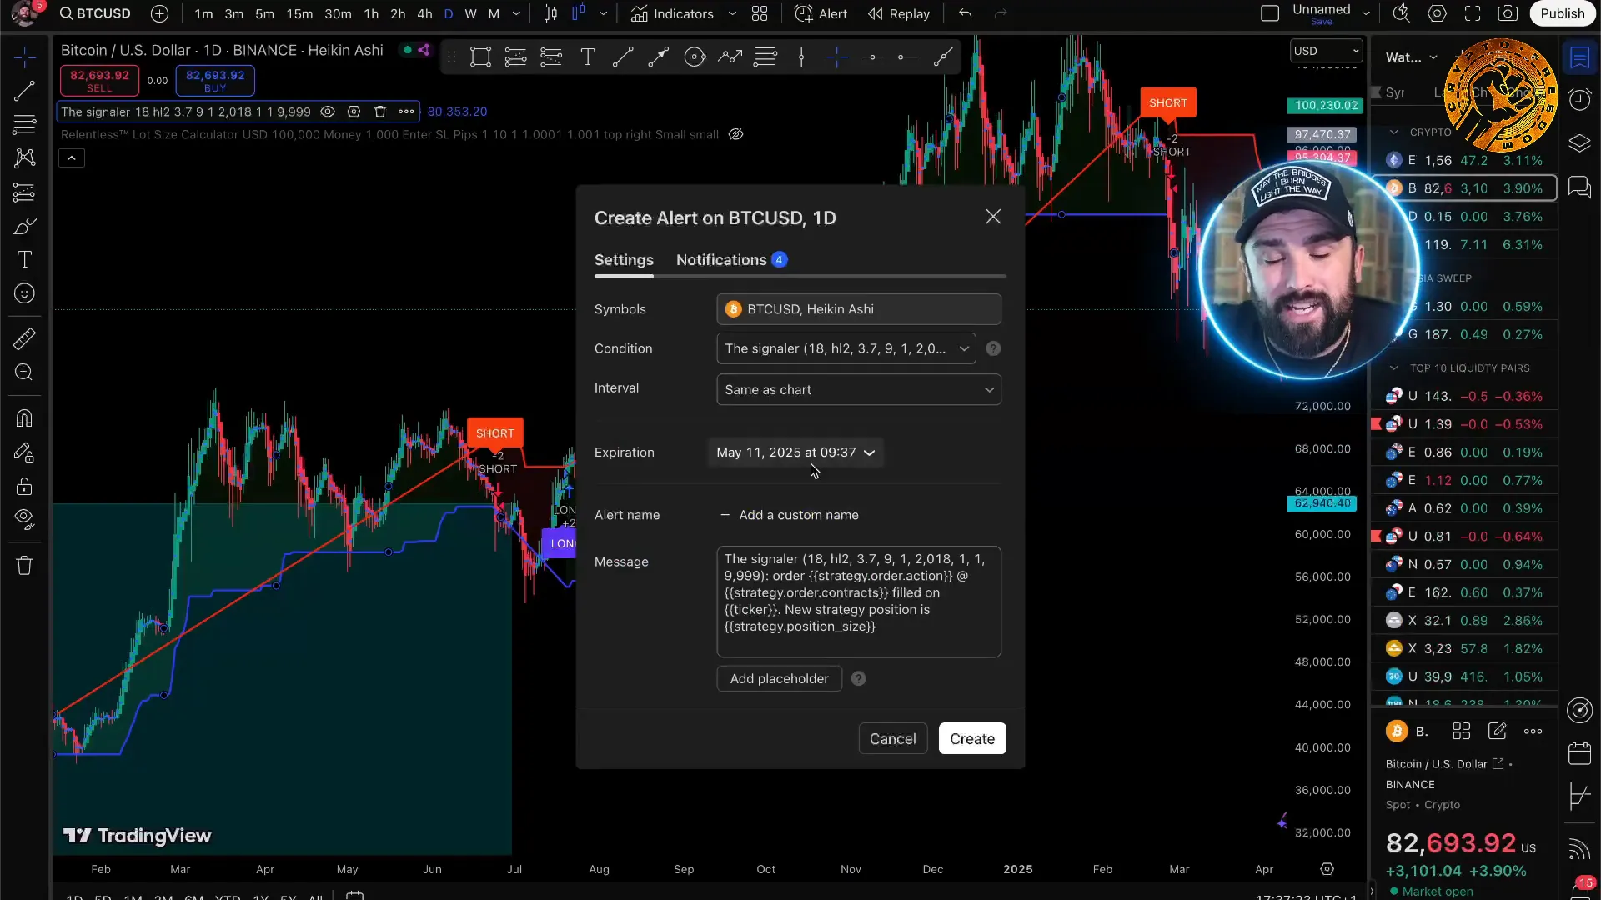
Task: Close the Create Alert dialog
Action: tap(993, 217)
